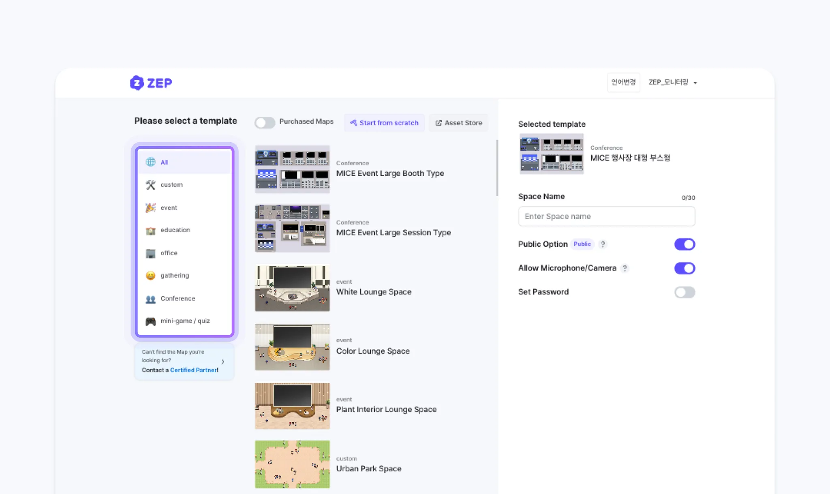The image size is (830, 494).
Task: Pick the office category icon
Action: (x=150, y=253)
